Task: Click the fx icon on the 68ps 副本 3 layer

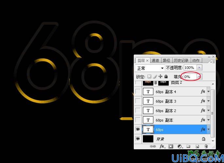Action: [203, 101]
